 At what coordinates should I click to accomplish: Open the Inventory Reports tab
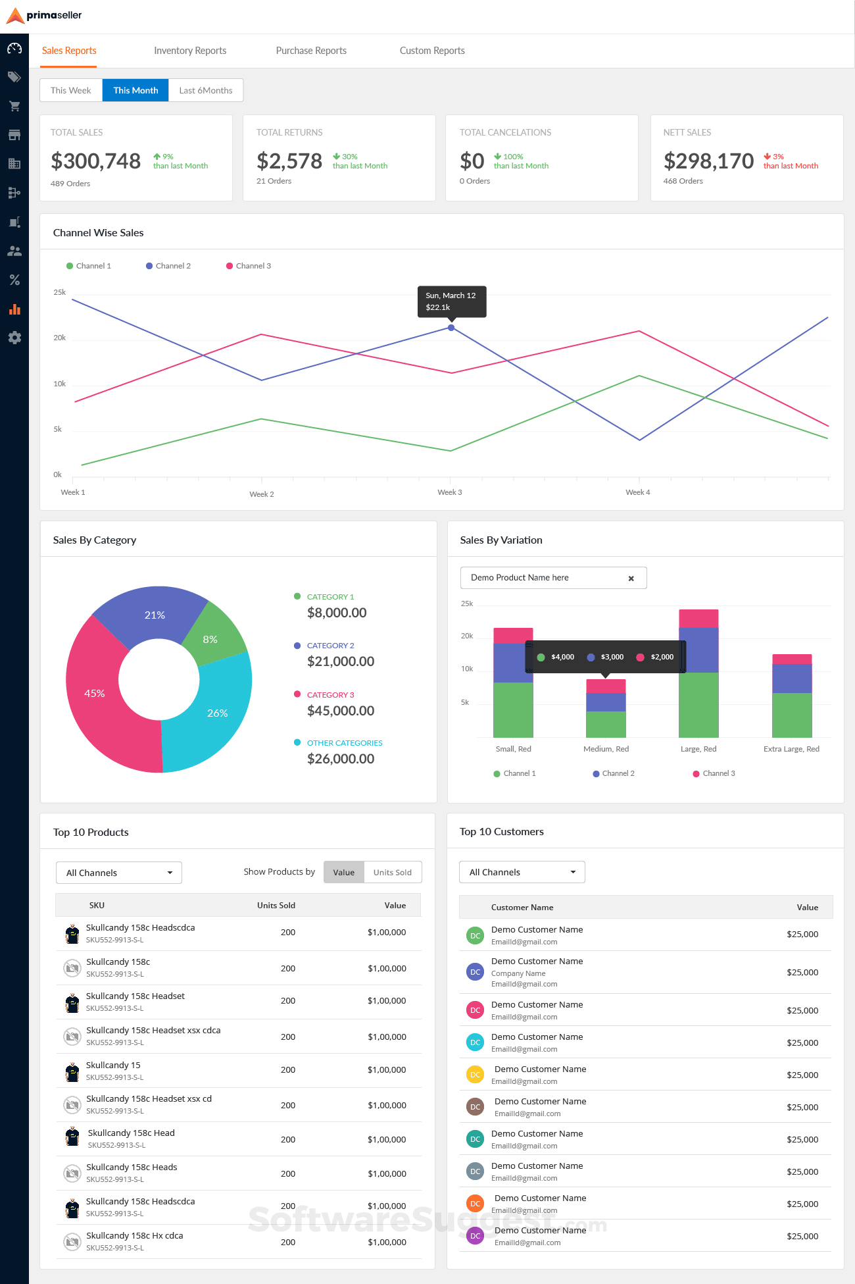190,51
